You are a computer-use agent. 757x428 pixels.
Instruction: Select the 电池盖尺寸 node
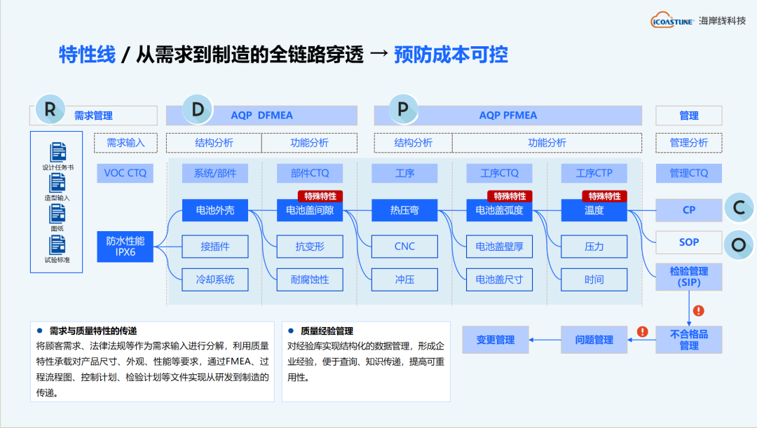point(499,280)
